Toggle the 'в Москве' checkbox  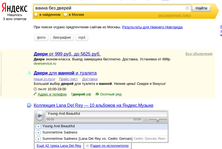[x=65, y=15]
